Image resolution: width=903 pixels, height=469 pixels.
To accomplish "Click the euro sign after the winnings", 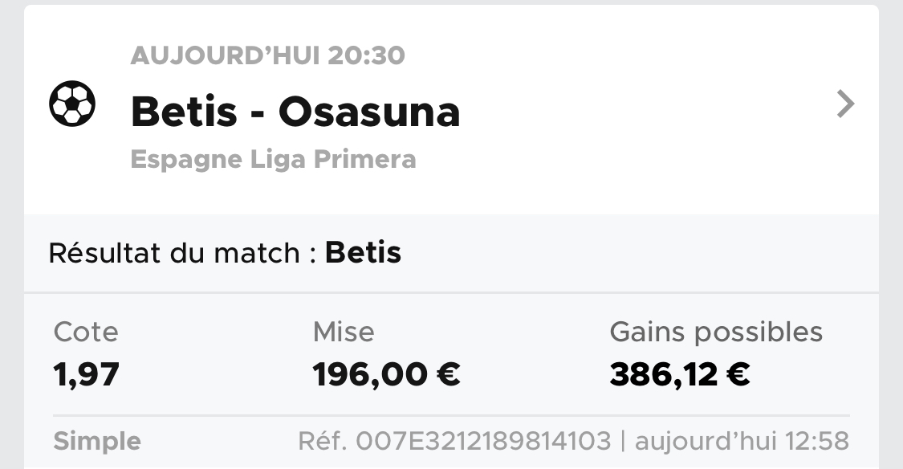I will [738, 373].
